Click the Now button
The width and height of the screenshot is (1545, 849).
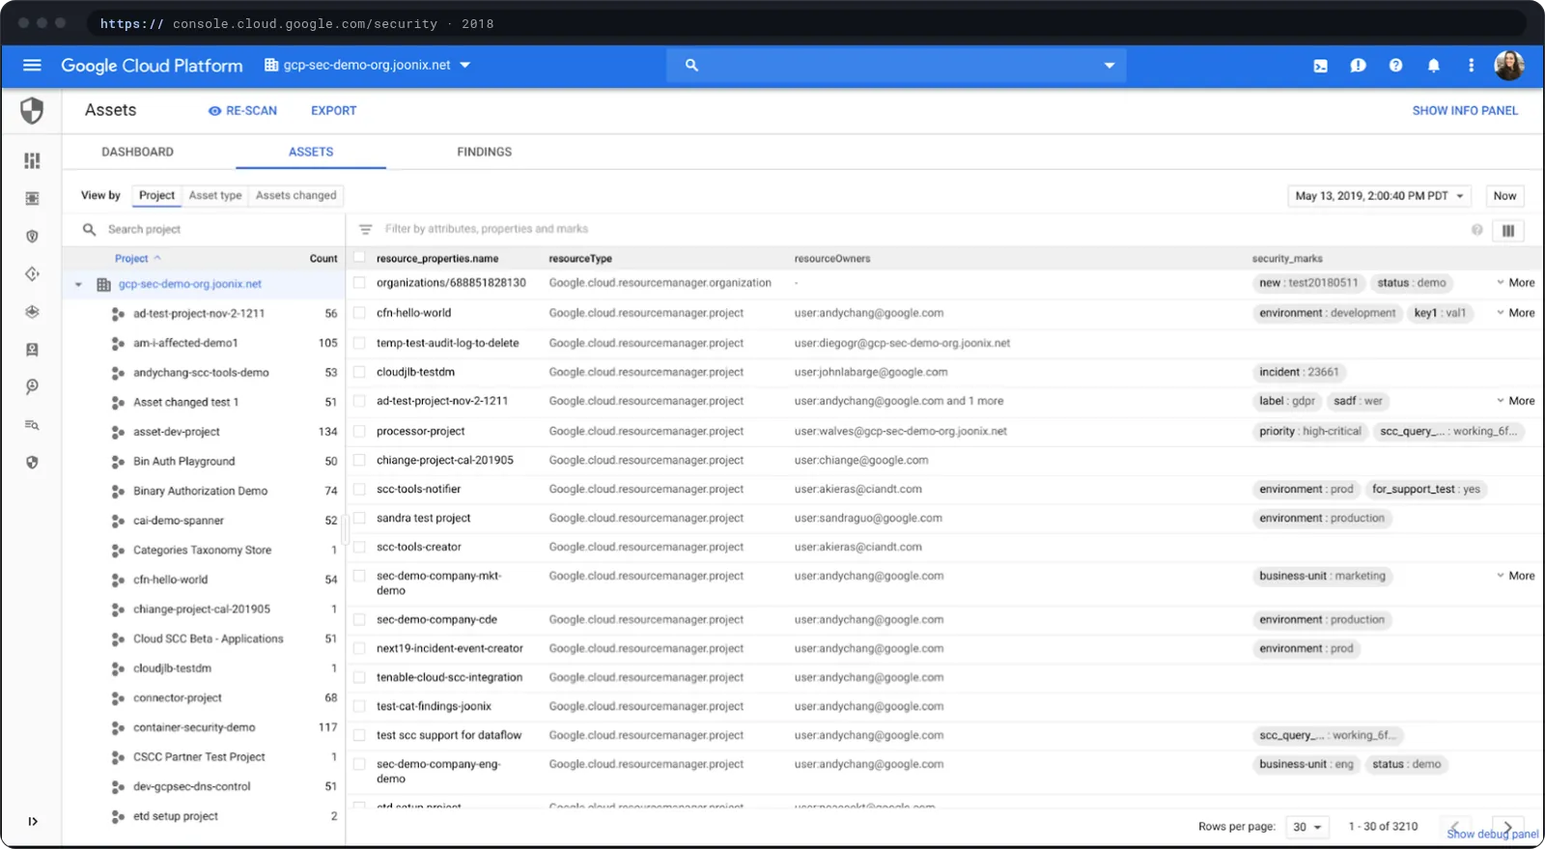[x=1504, y=196]
